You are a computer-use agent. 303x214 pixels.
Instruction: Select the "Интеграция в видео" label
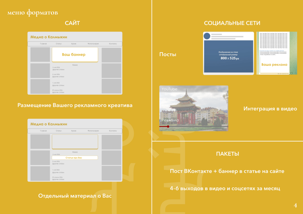click(x=270, y=109)
